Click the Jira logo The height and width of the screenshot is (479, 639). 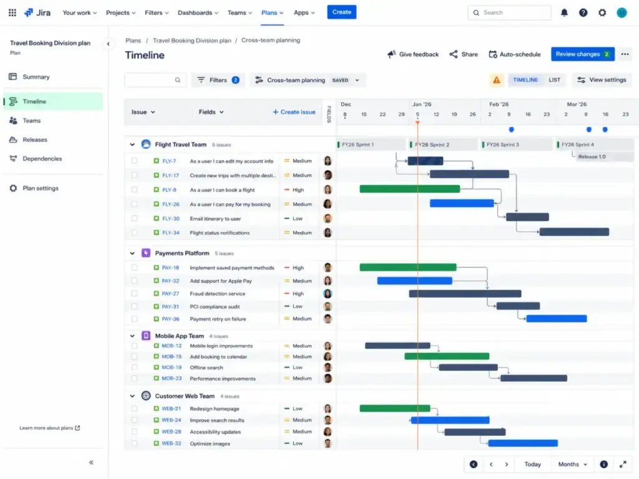tap(37, 12)
